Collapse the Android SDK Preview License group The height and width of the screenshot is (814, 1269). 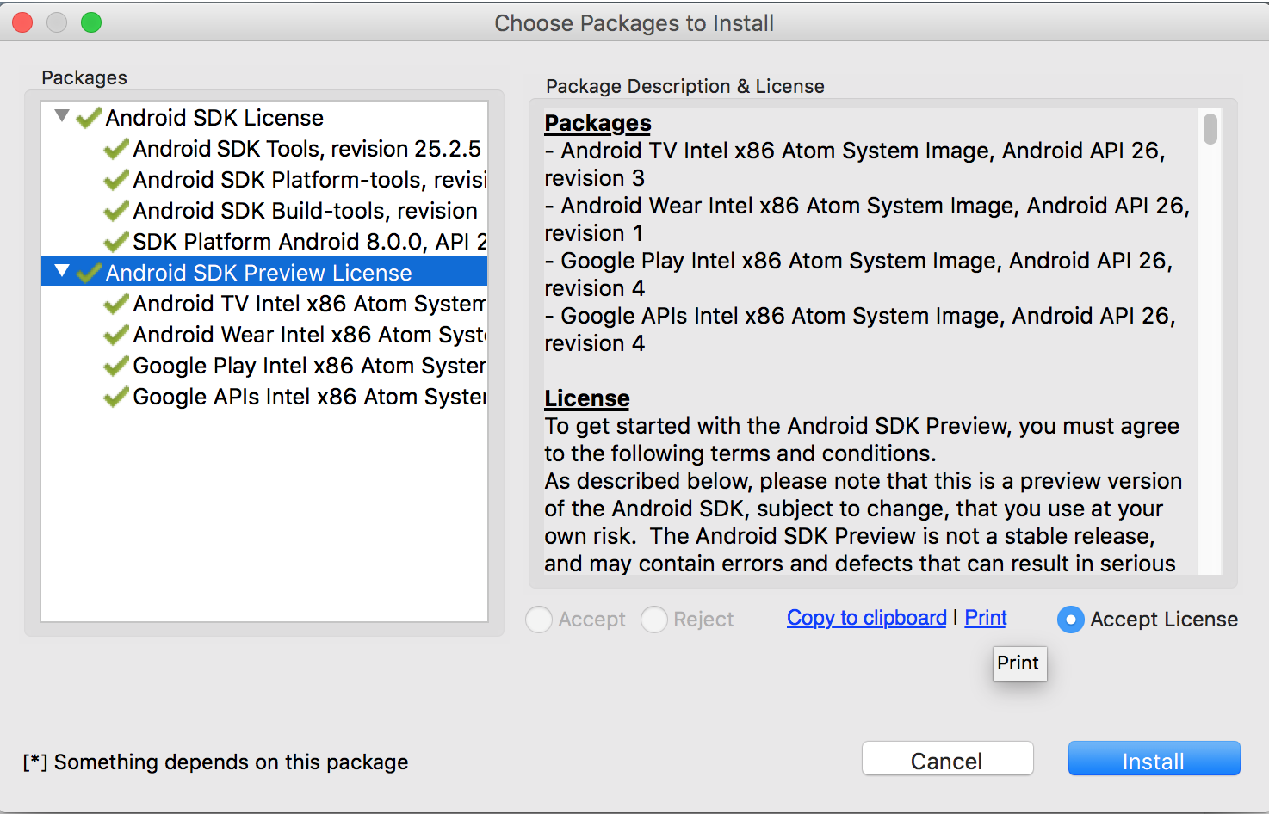[62, 271]
